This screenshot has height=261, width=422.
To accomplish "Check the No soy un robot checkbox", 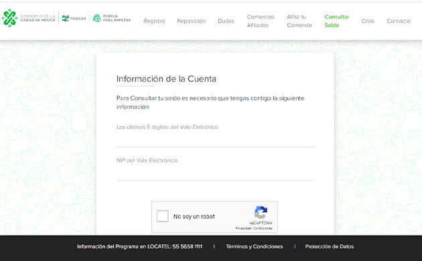I will click(x=163, y=216).
